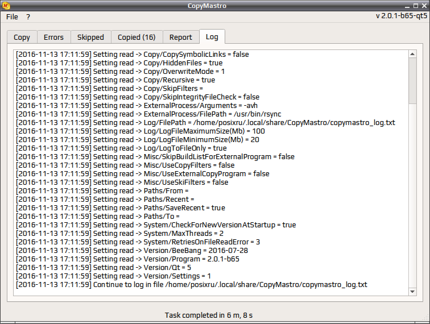The image size is (430, 324).
Task: Close the CopyMastro window
Action: click(x=424, y=6)
